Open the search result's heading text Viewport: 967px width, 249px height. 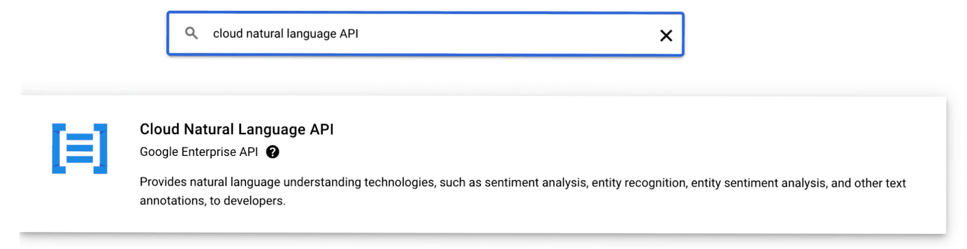tap(236, 129)
